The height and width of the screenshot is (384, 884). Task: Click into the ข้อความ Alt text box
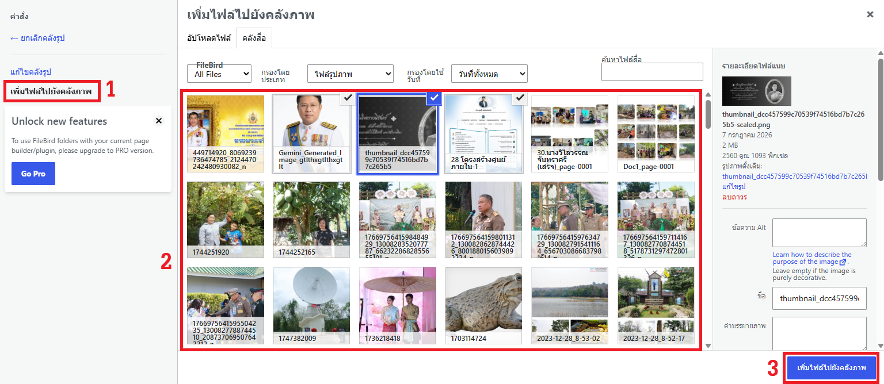(x=820, y=233)
